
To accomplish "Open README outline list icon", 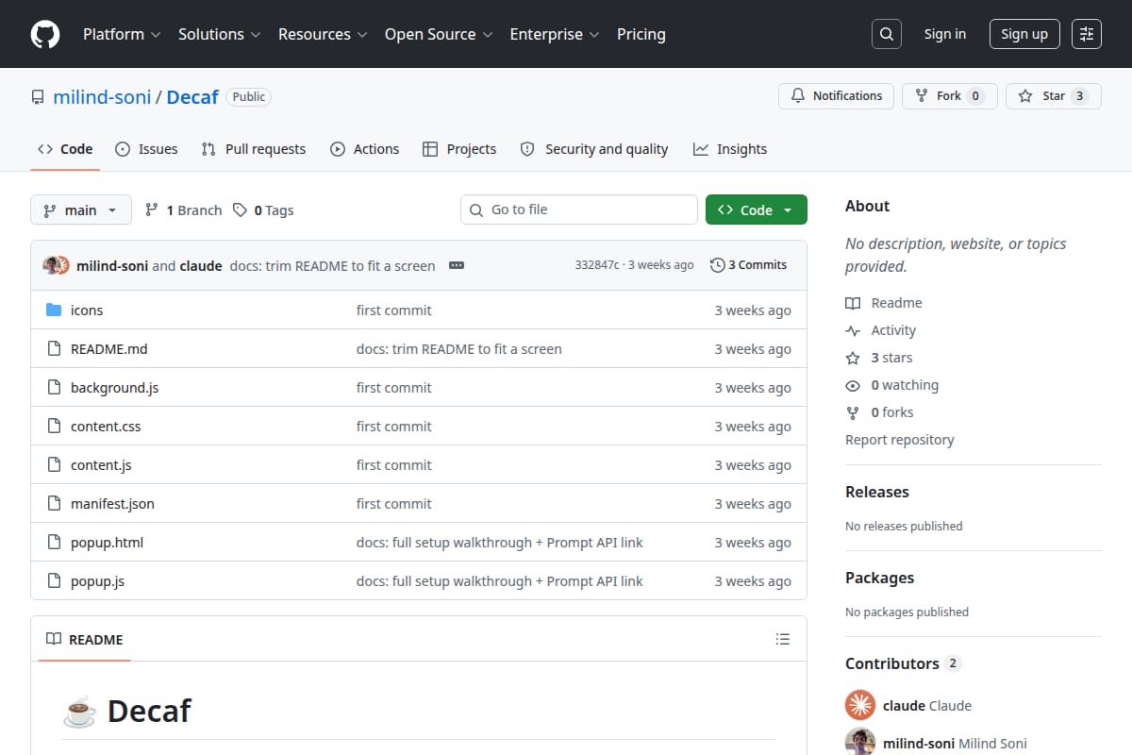I will (x=783, y=639).
